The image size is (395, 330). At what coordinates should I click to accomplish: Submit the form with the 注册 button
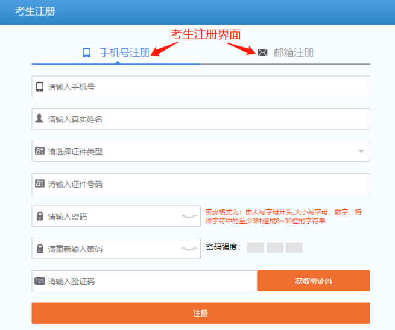coord(200,313)
